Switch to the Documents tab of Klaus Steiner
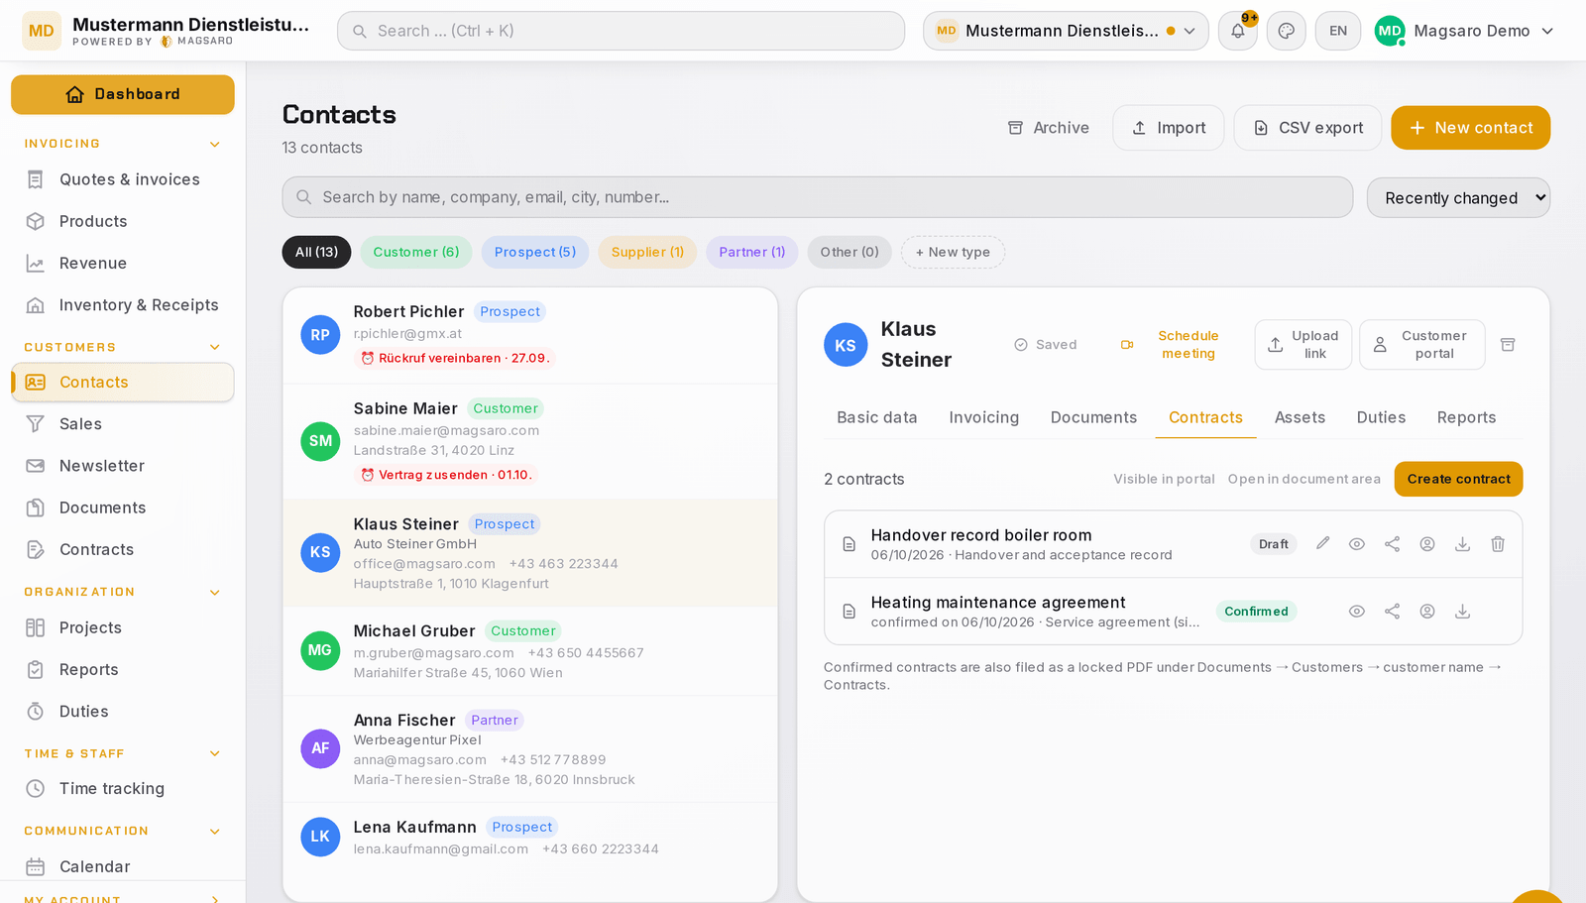Viewport: 1586px width, 903px height. tap(1093, 417)
